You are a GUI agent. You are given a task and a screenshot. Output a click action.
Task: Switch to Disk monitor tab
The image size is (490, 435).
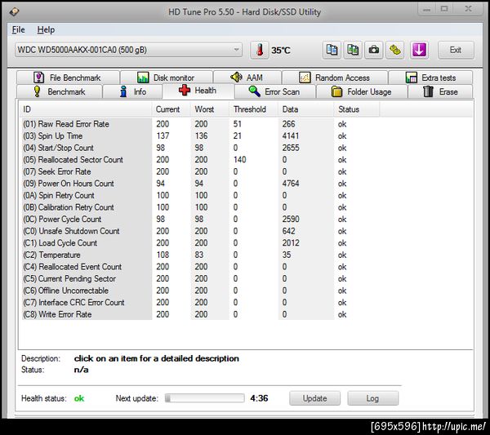(x=167, y=78)
